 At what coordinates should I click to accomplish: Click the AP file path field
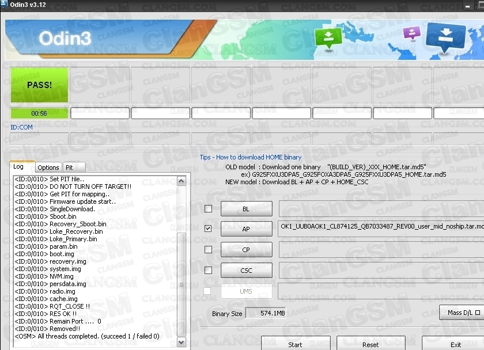[381, 229]
